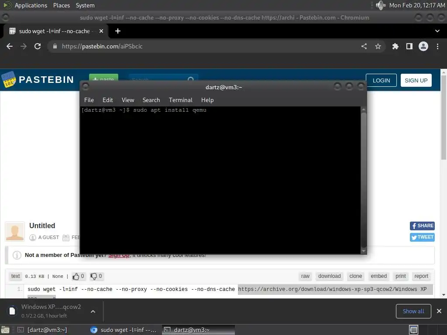Click the show desktop icon in bottom panel
Image resolution: width=447 pixels, height=335 pixels.
[5, 330]
